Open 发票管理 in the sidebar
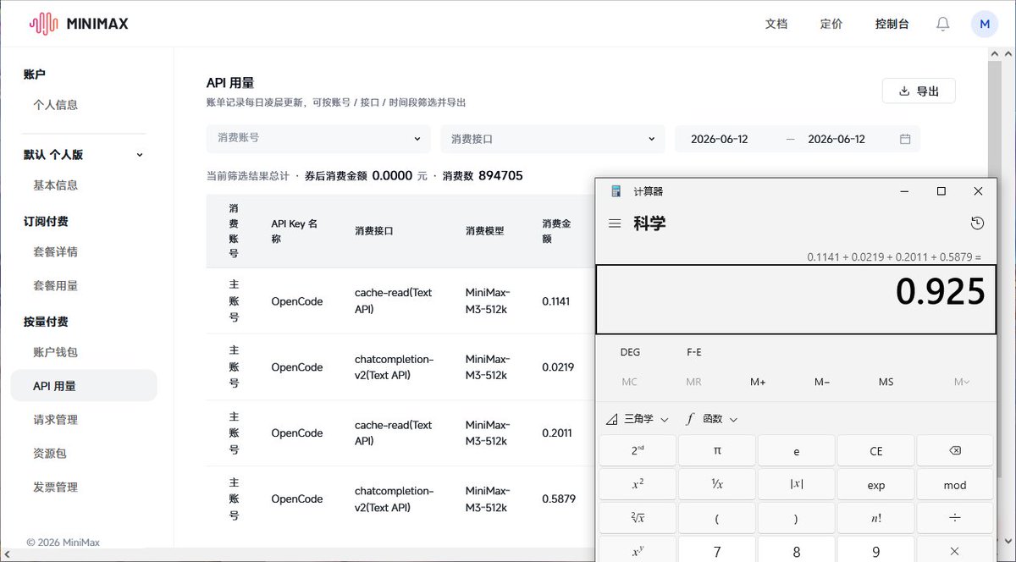The height and width of the screenshot is (562, 1016). coord(56,488)
